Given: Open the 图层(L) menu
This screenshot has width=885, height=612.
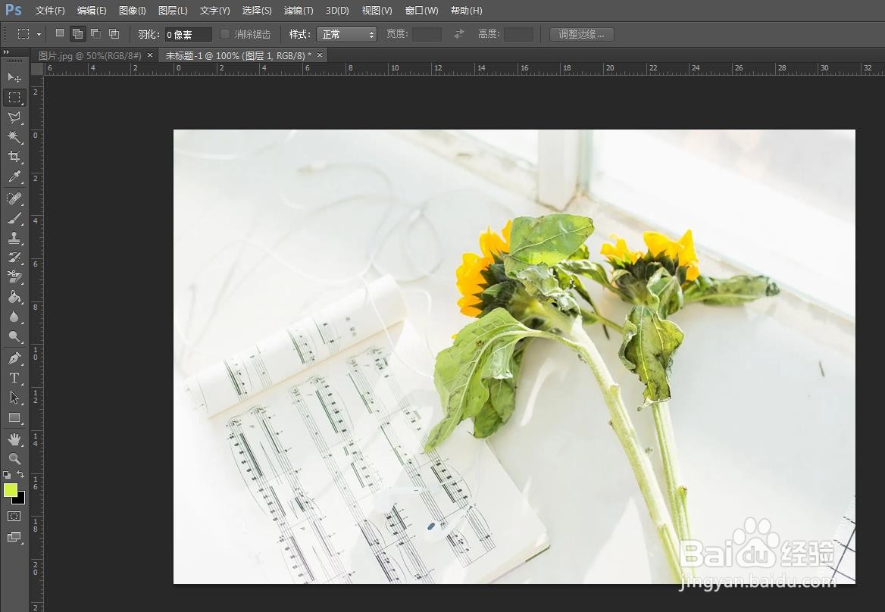Looking at the screenshot, I should pos(173,10).
